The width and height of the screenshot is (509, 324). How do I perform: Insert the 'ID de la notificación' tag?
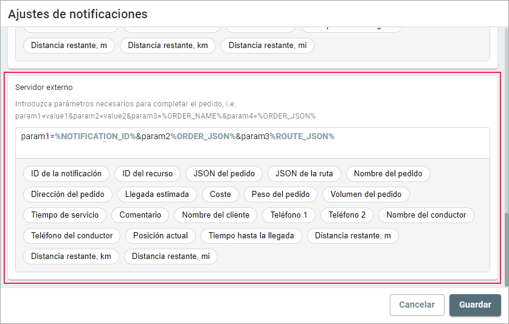(66, 174)
